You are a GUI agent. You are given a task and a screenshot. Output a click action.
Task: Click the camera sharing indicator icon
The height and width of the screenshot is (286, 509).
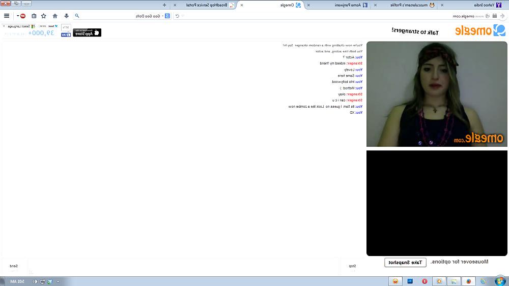click(494, 16)
